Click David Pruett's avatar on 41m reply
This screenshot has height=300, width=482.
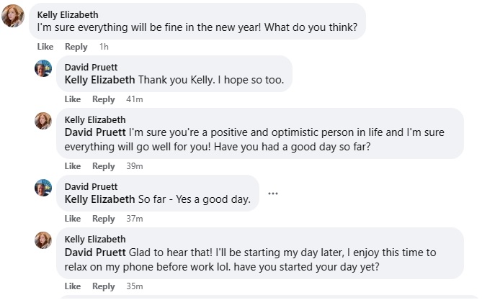coord(43,68)
